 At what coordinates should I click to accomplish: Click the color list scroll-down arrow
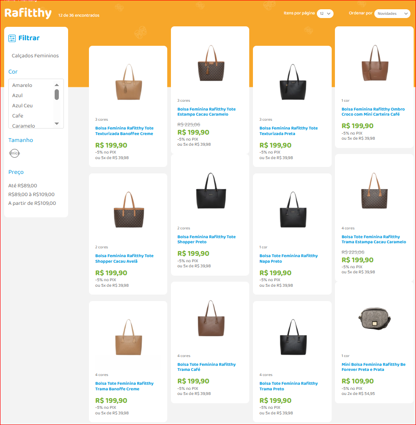click(x=57, y=123)
